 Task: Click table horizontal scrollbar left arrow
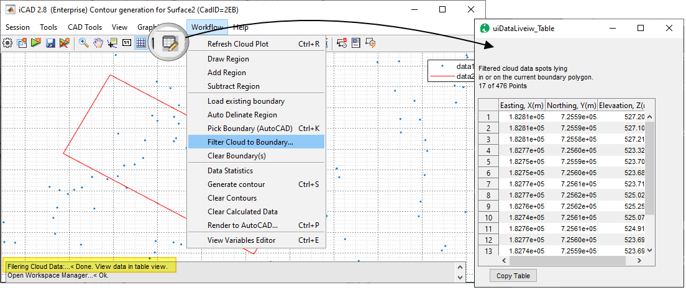tap(504, 260)
